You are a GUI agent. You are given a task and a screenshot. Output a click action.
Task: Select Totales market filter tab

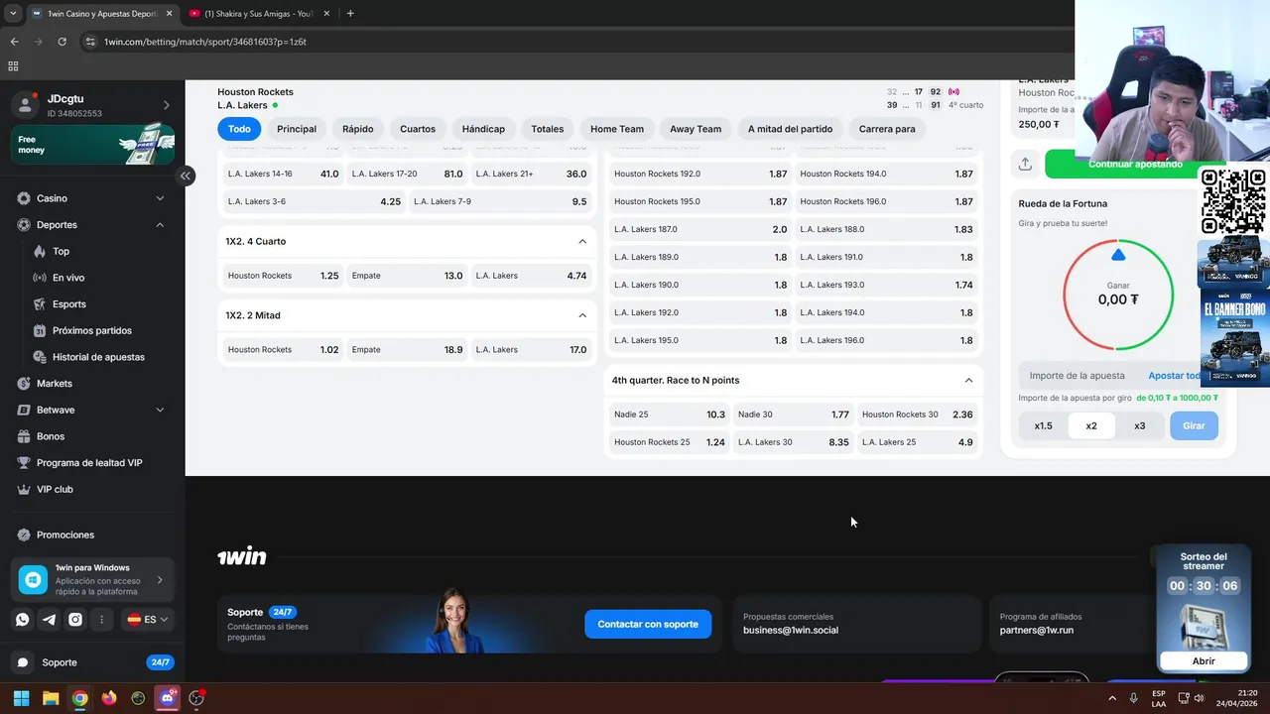547,129
